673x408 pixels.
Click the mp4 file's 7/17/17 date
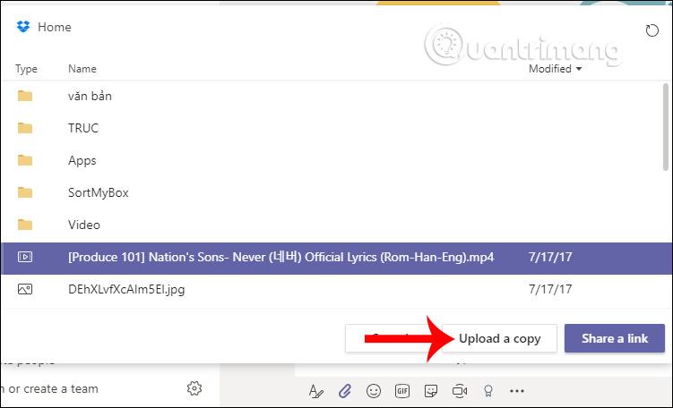(550, 257)
